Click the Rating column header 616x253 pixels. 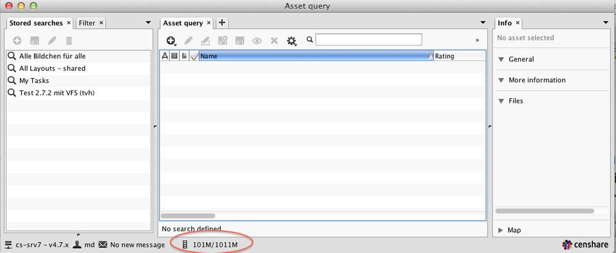(x=459, y=56)
